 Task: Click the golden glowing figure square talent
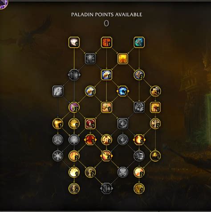(123, 59)
